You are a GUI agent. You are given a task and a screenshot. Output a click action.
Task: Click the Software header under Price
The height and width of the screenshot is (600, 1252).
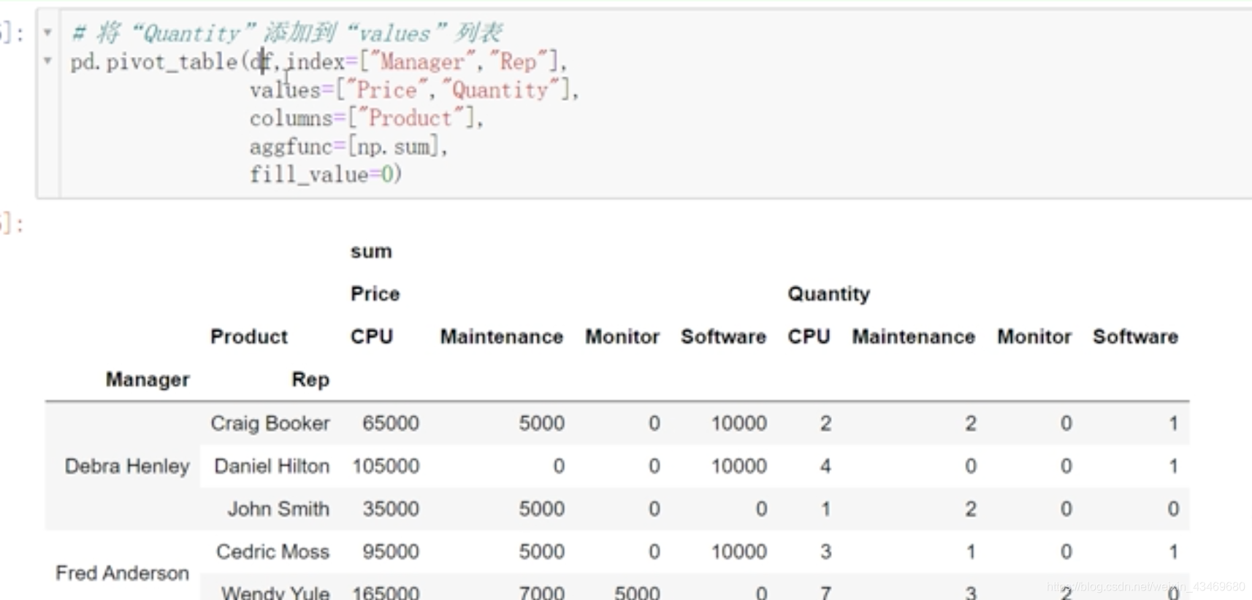coord(724,336)
